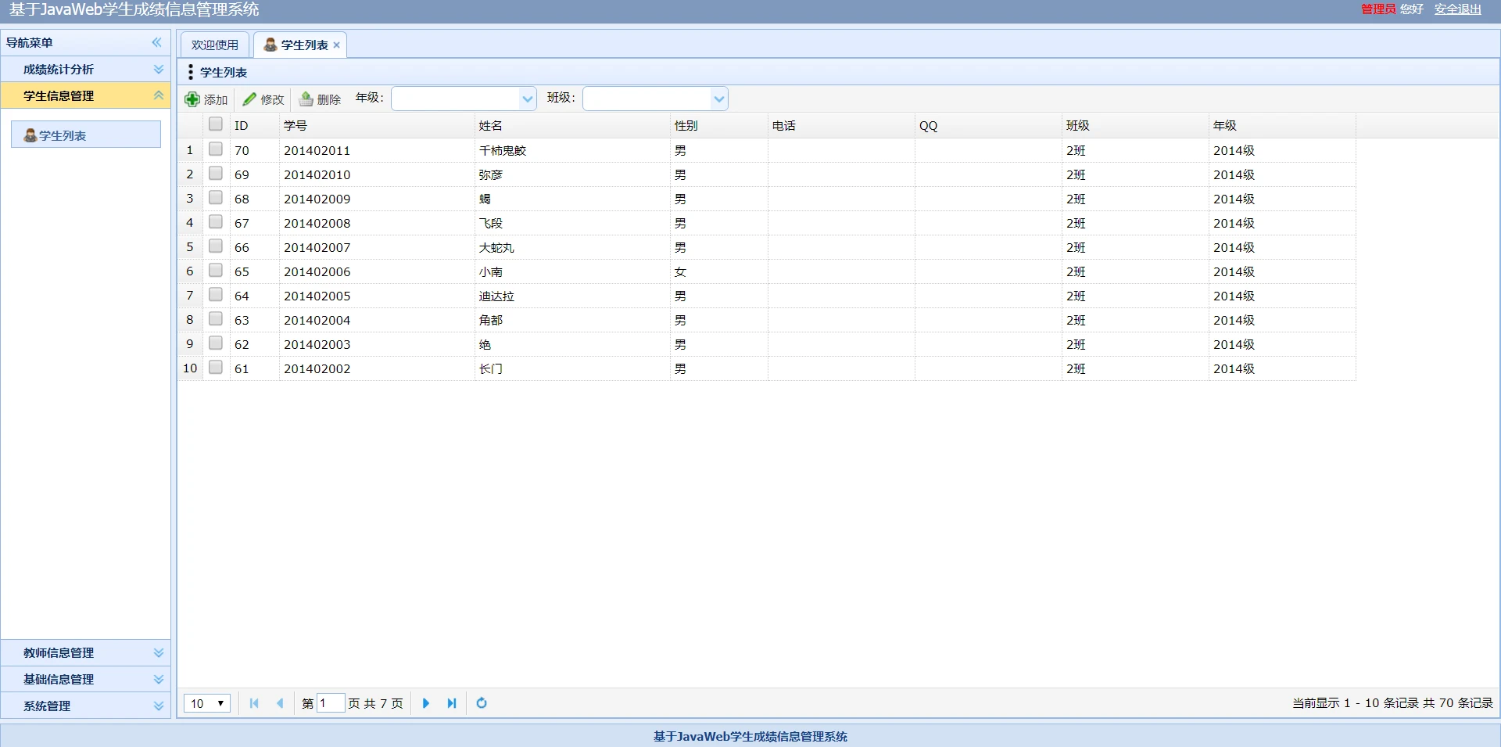The height and width of the screenshot is (747, 1501).
Task: Jump to the last page
Action: coord(452,703)
